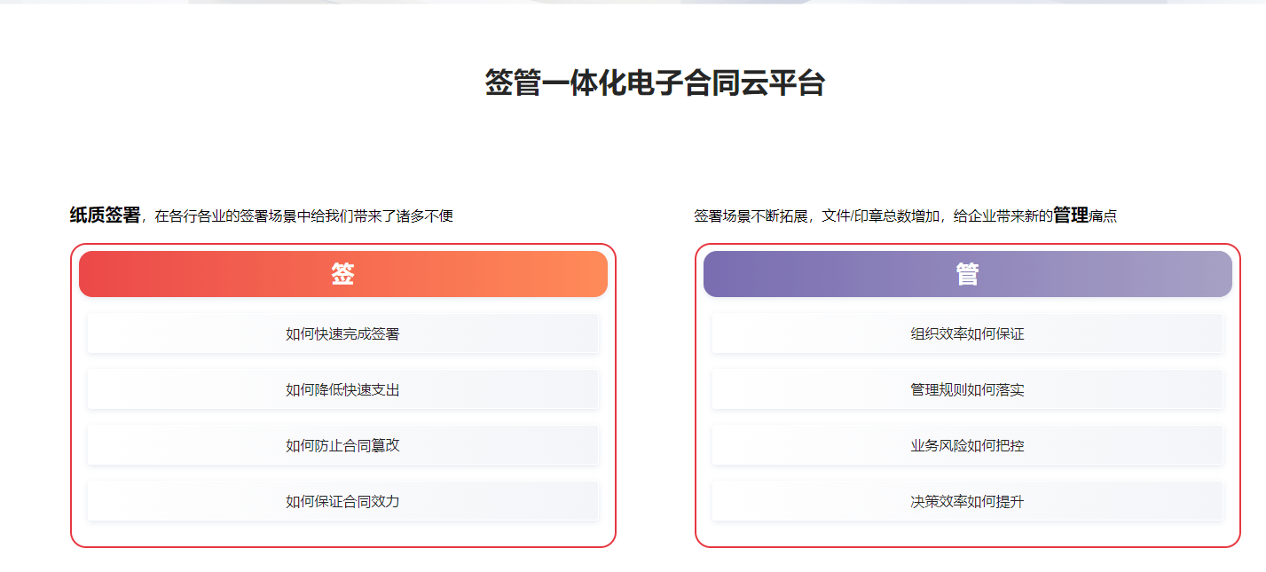
Task: Click the 业务风险如何把控 entry
Action: click(x=968, y=445)
